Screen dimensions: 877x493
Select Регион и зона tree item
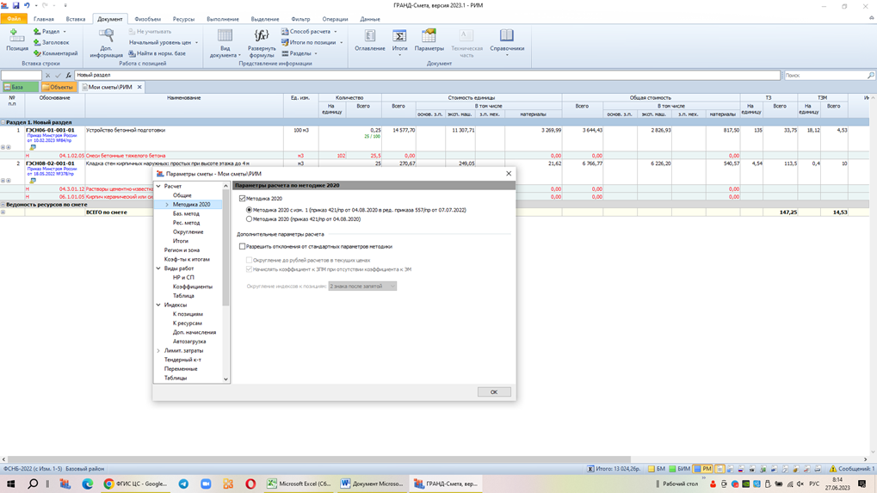[182, 250]
